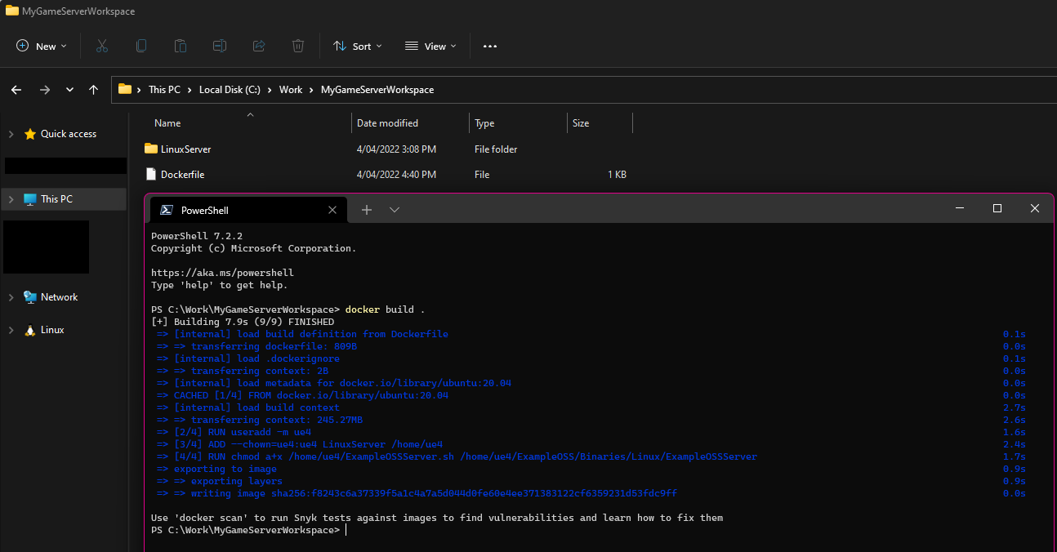Image resolution: width=1057 pixels, height=552 pixels.
Task: Expand the This PC tree entry
Action: click(10, 198)
